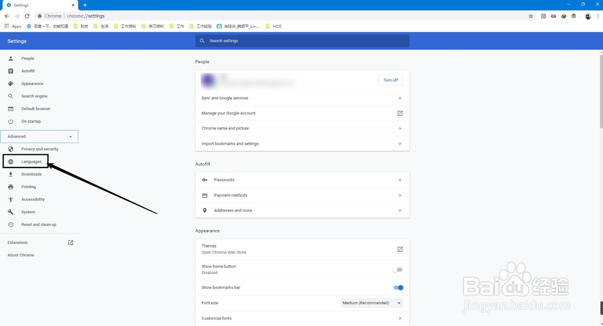This screenshot has height=326, width=603.
Task: Select System in the sidebar menu
Action: coord(28,212)
